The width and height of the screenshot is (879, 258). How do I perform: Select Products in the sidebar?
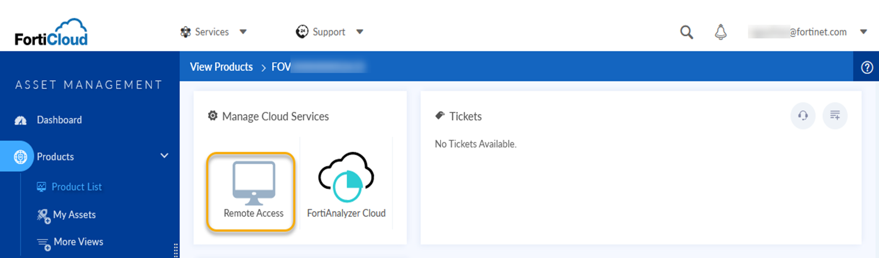55,157
